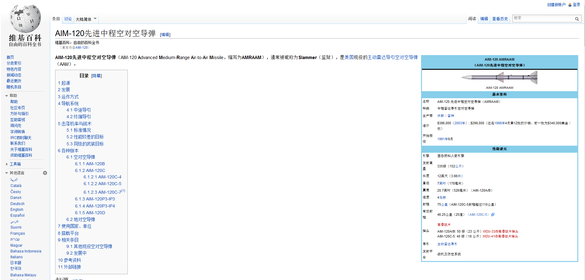The image size is (585, 280).
Task: Open the 主动雷达导引 link in infobox
Action: (447, 244)
